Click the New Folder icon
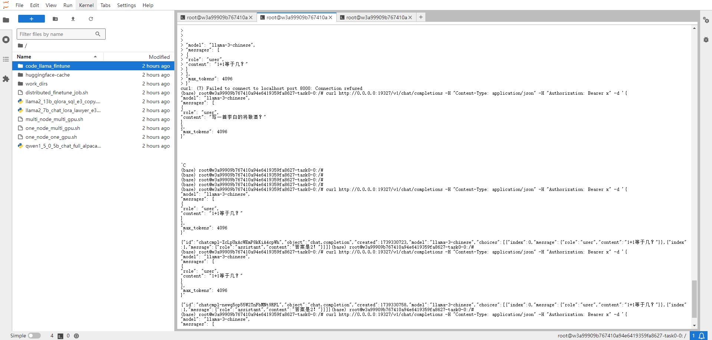The height and width of the screenshot is (340, 712). point(55,19)
